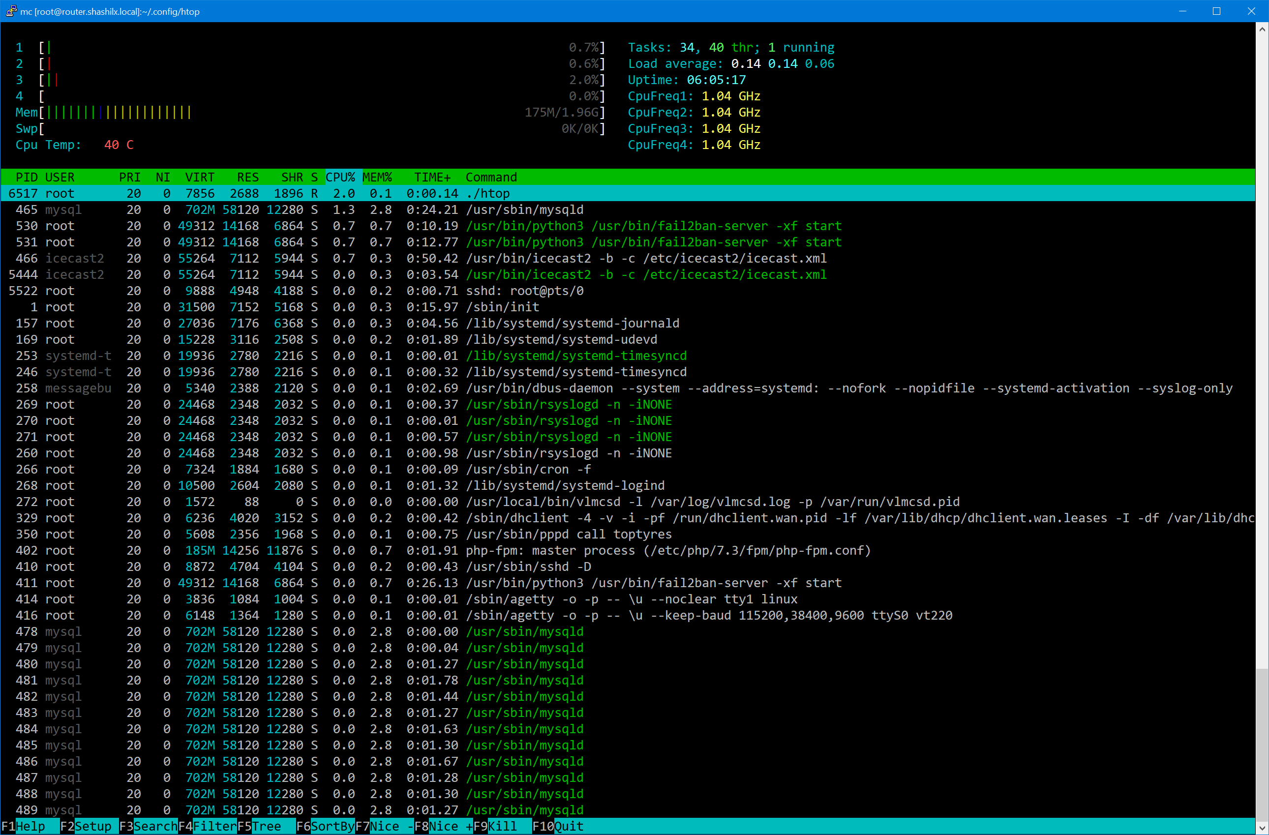1269x835 pixels.
Task: Select the ./htop process row
Action: pos(628,193)
